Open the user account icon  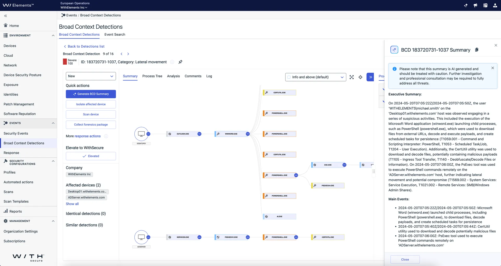click(x=495, y=5)
